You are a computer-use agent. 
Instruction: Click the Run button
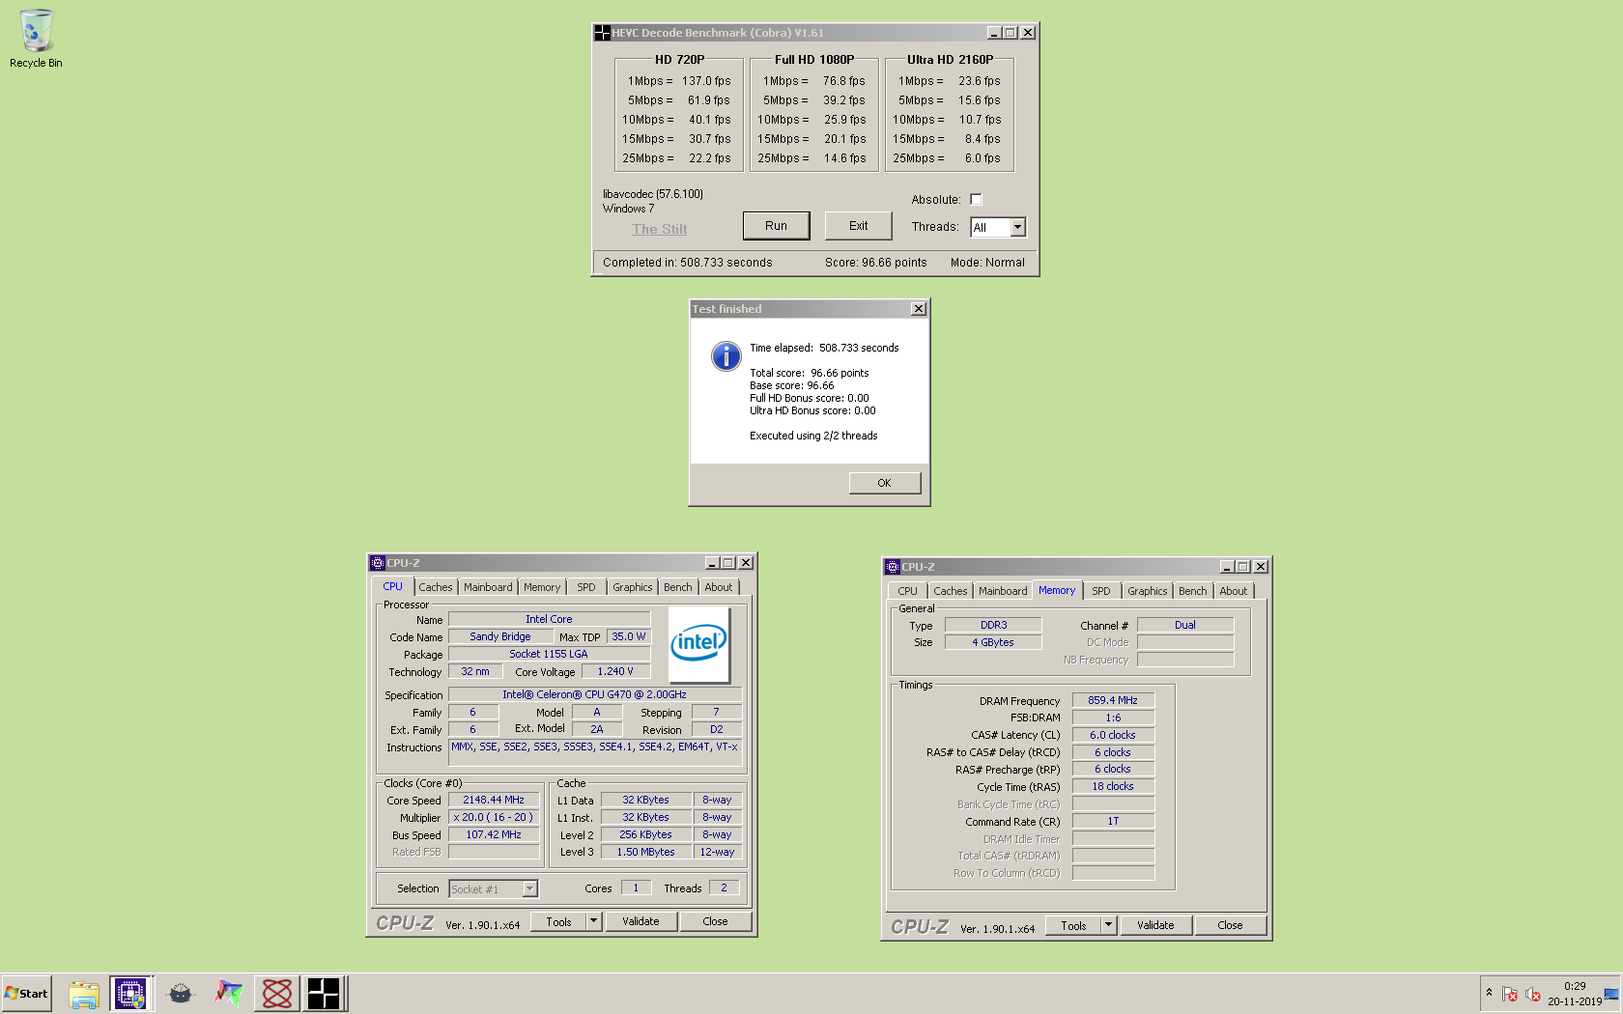[777, 226]
